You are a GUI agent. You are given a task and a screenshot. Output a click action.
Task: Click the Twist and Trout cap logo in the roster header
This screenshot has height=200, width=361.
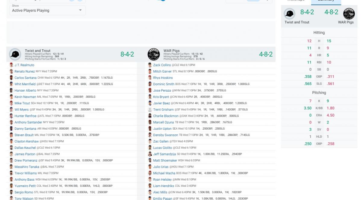point(14,54)
